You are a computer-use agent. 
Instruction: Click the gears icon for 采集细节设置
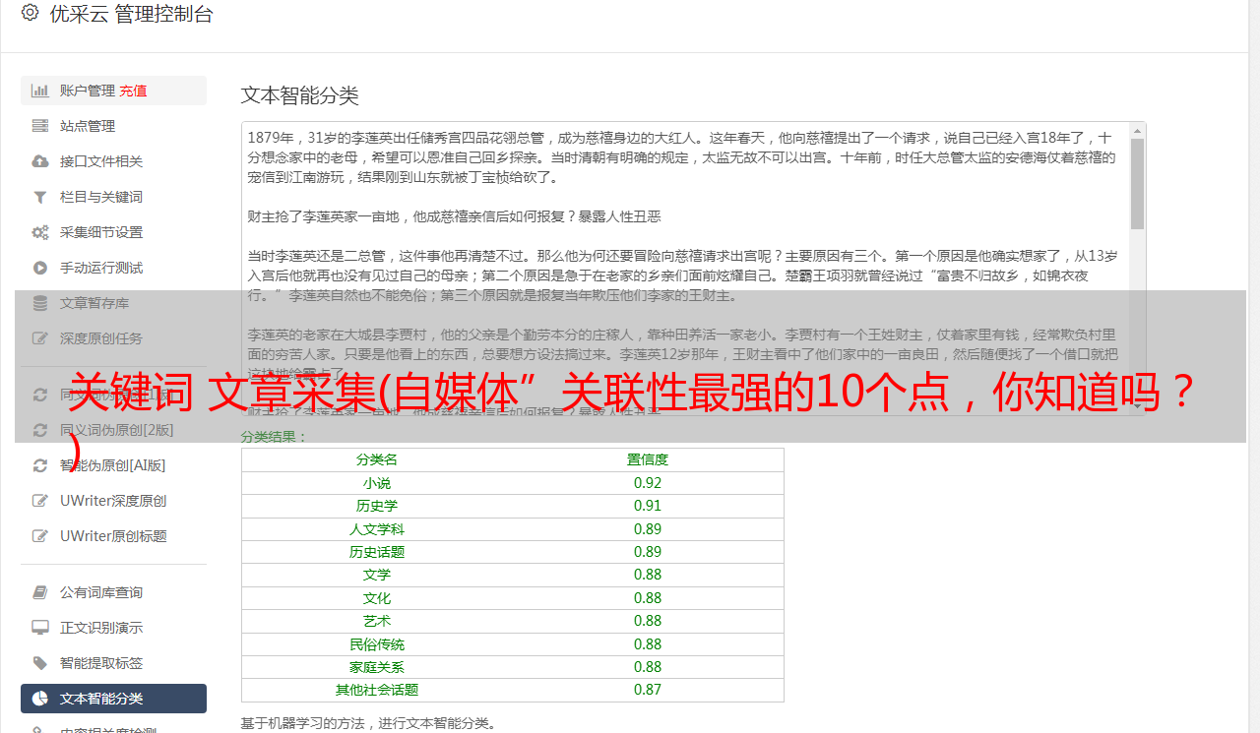(40, 232)
